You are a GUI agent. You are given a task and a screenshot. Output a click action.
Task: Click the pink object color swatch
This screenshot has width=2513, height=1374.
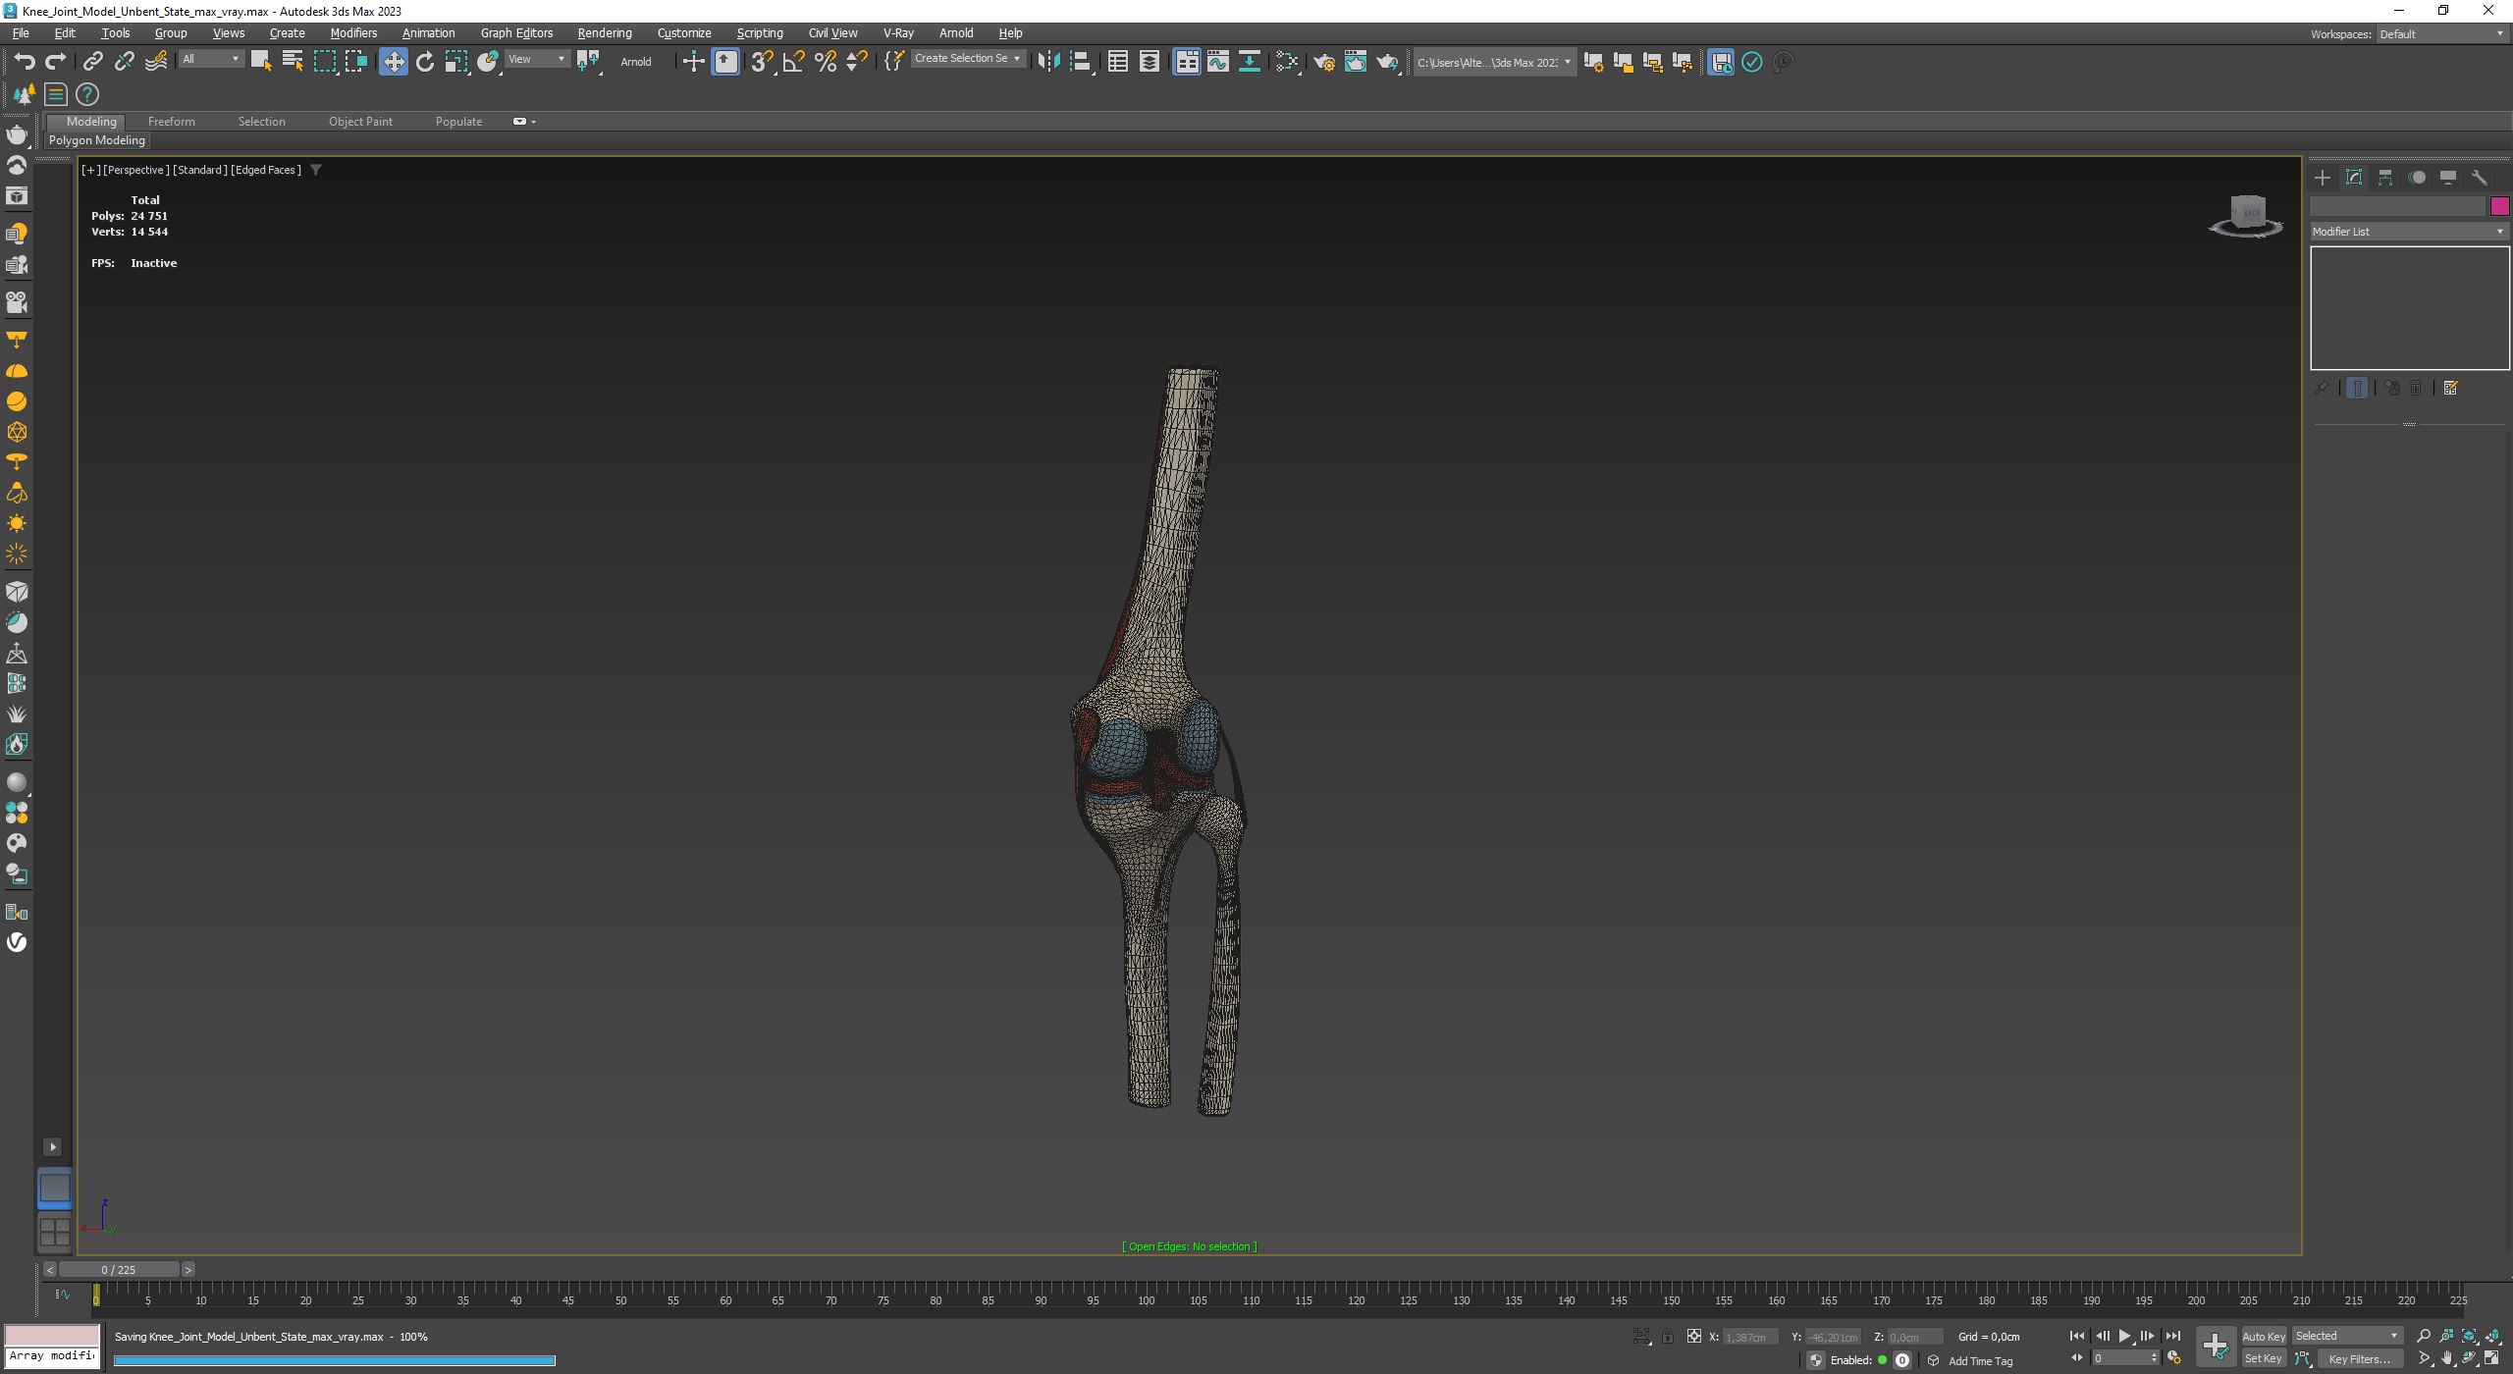2499,206
